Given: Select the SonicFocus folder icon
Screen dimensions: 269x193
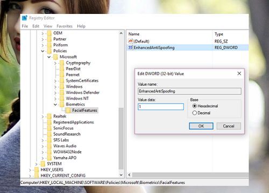Looking at the screenshot, I should [49, 128].
